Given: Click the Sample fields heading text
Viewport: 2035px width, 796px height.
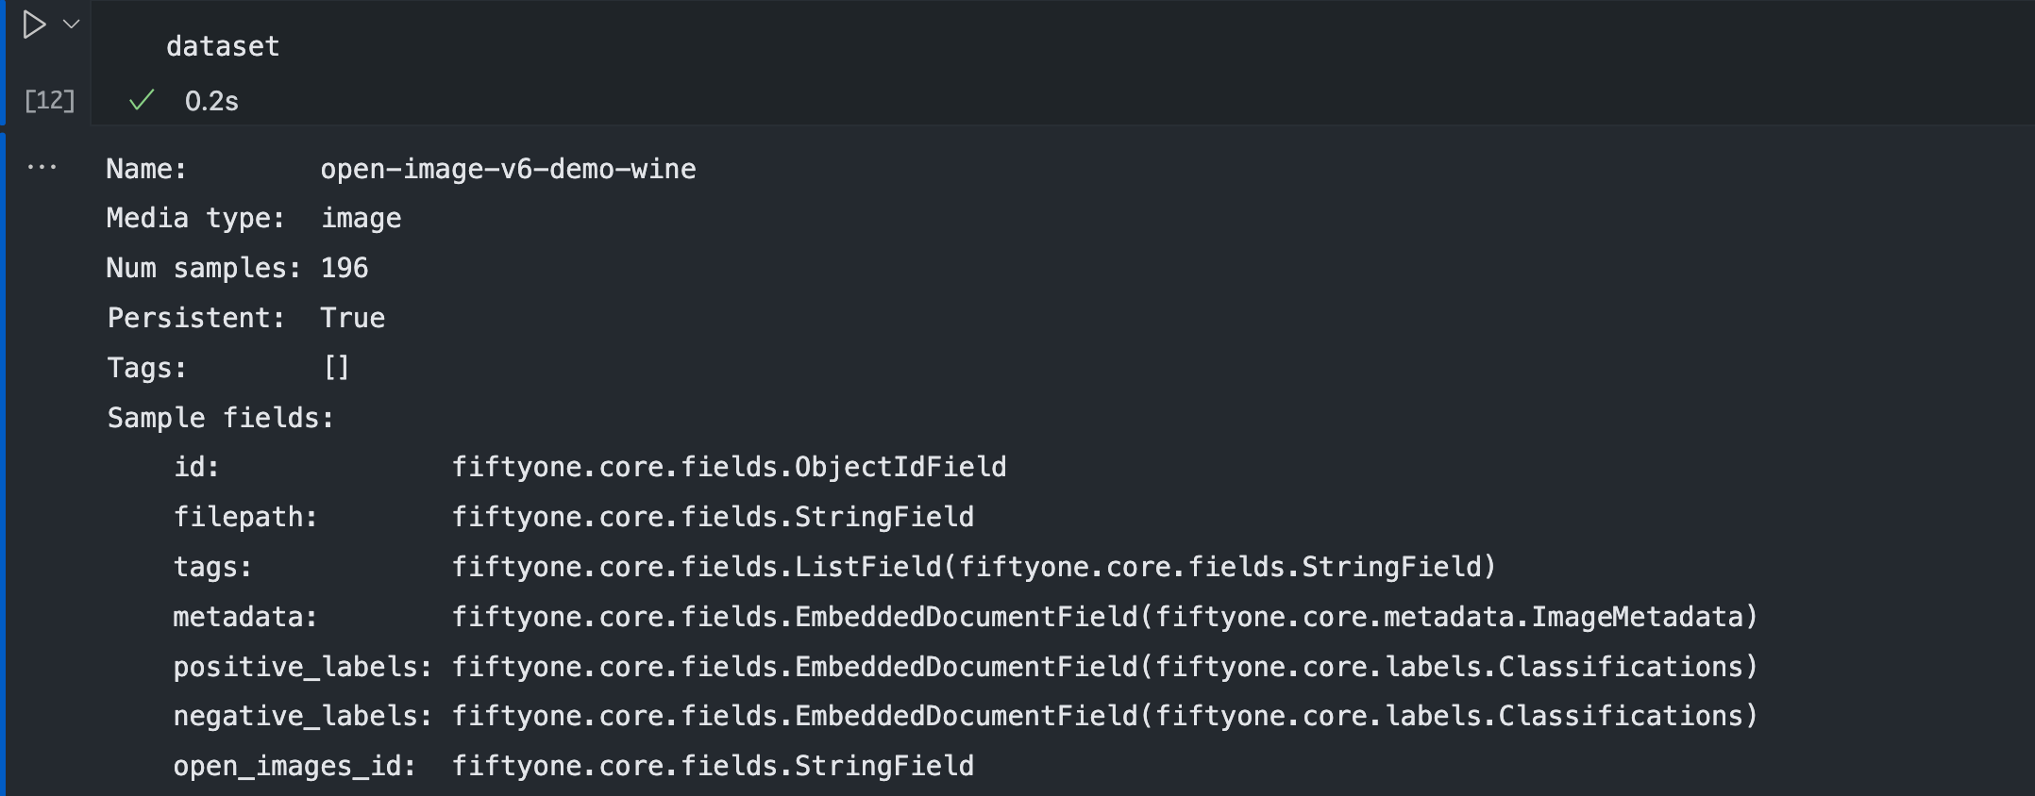Looking at the screenshot, I should pos(220,418).
